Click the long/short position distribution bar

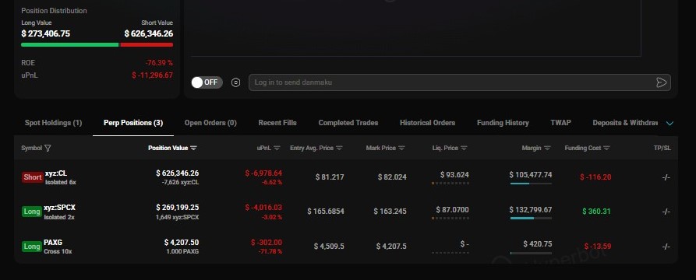coord(97,45)
